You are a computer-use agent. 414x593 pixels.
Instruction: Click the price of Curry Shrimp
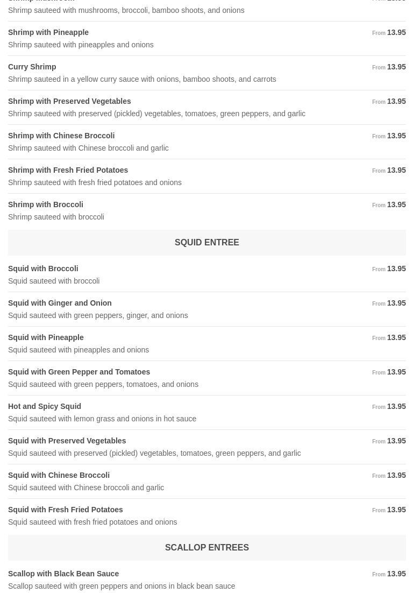click(396, 67)
